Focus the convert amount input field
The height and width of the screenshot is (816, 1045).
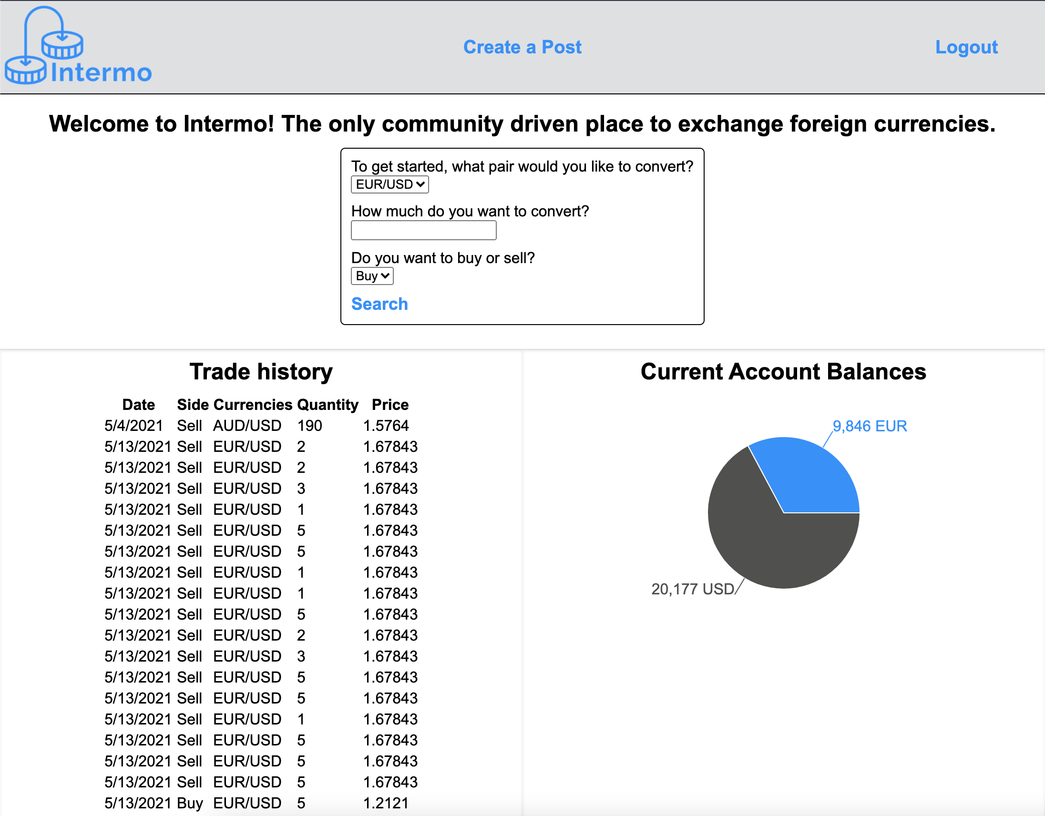(423, 230)
